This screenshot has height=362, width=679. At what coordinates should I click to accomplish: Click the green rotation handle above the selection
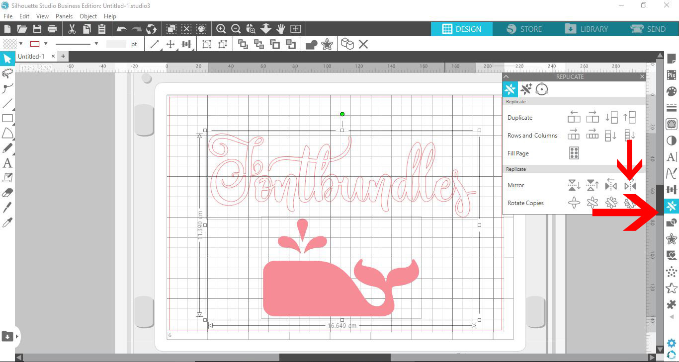[342, 114]
